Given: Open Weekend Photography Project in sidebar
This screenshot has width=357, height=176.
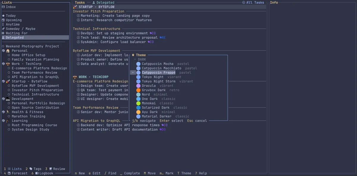Looking at the screenshot, I should point(32,46).
